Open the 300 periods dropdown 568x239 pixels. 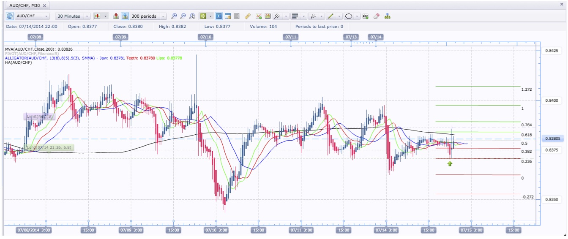tap(148, 16)
